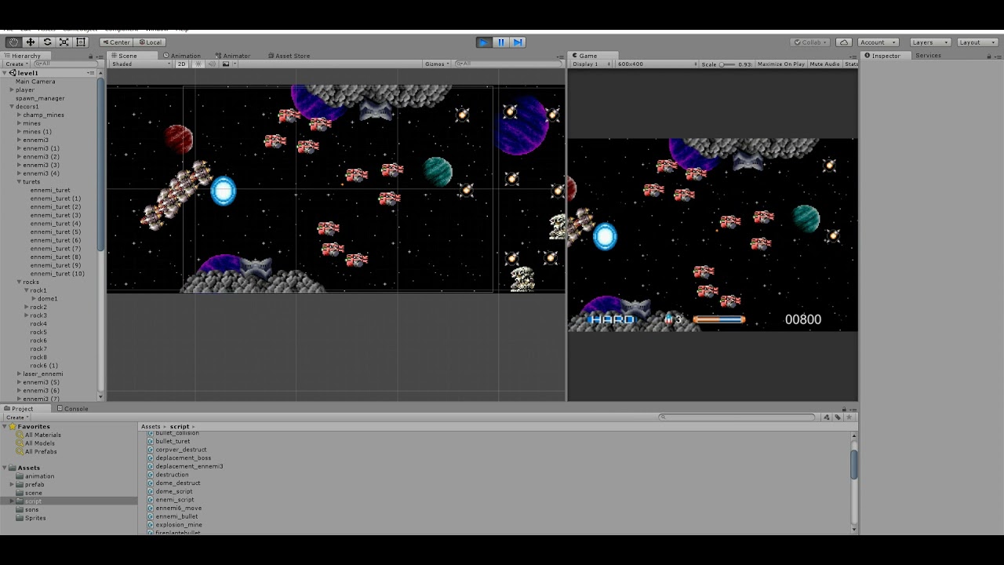Viewport: 1004px width, 565px height.
Task: Click the search by label icon in Project
Action: (838, 417)
